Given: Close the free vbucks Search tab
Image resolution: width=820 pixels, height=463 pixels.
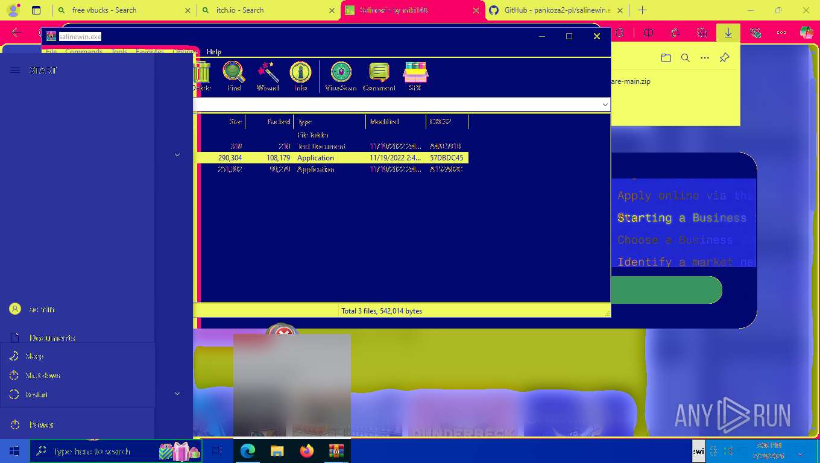Looking at the screenshot, I should click(x=188, y=10).
